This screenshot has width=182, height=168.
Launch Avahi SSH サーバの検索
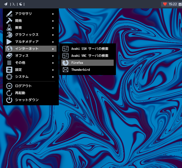87,49
